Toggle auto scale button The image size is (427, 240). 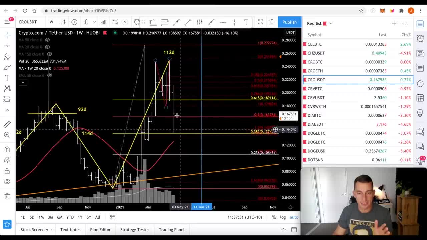294,217
